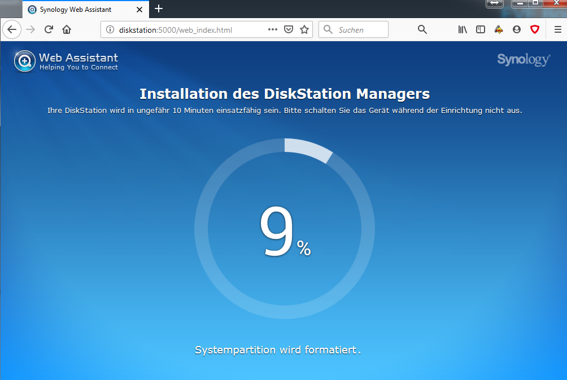
Task: Minimize the browser window
Action: (x=520, y=3)
